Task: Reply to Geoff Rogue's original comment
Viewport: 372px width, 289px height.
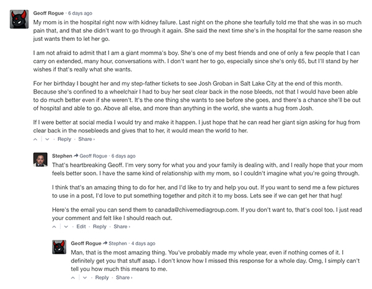Action: 64,140
